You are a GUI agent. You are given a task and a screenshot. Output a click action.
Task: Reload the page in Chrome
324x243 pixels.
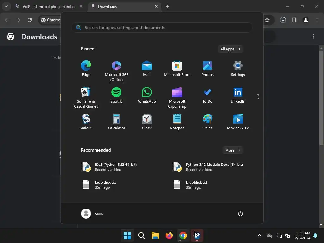point(30,20)
